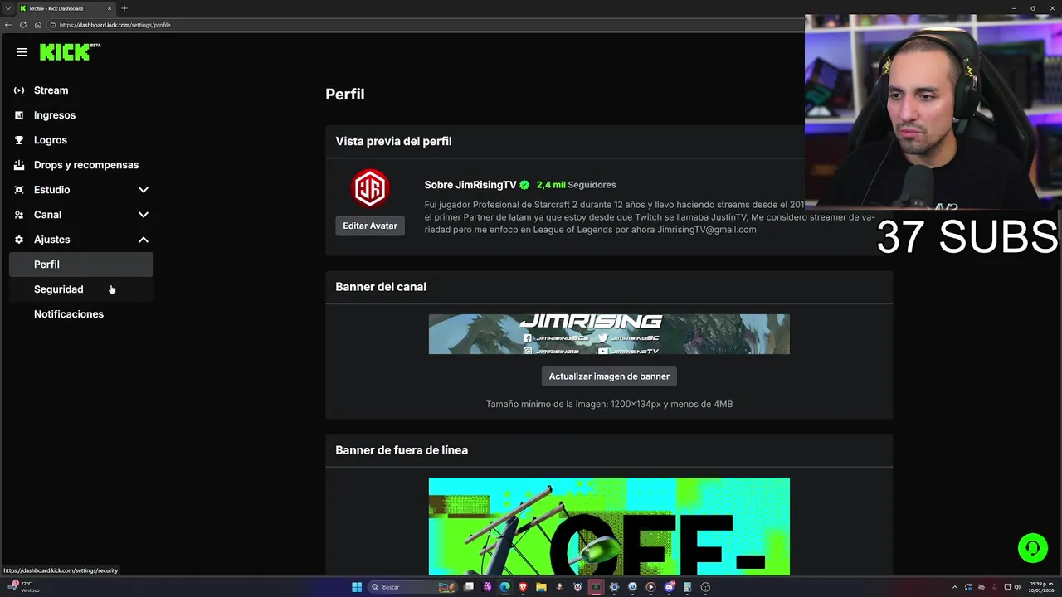
Task: Open the hamburger menu beside the Kick logo
Action: point(22,52)
